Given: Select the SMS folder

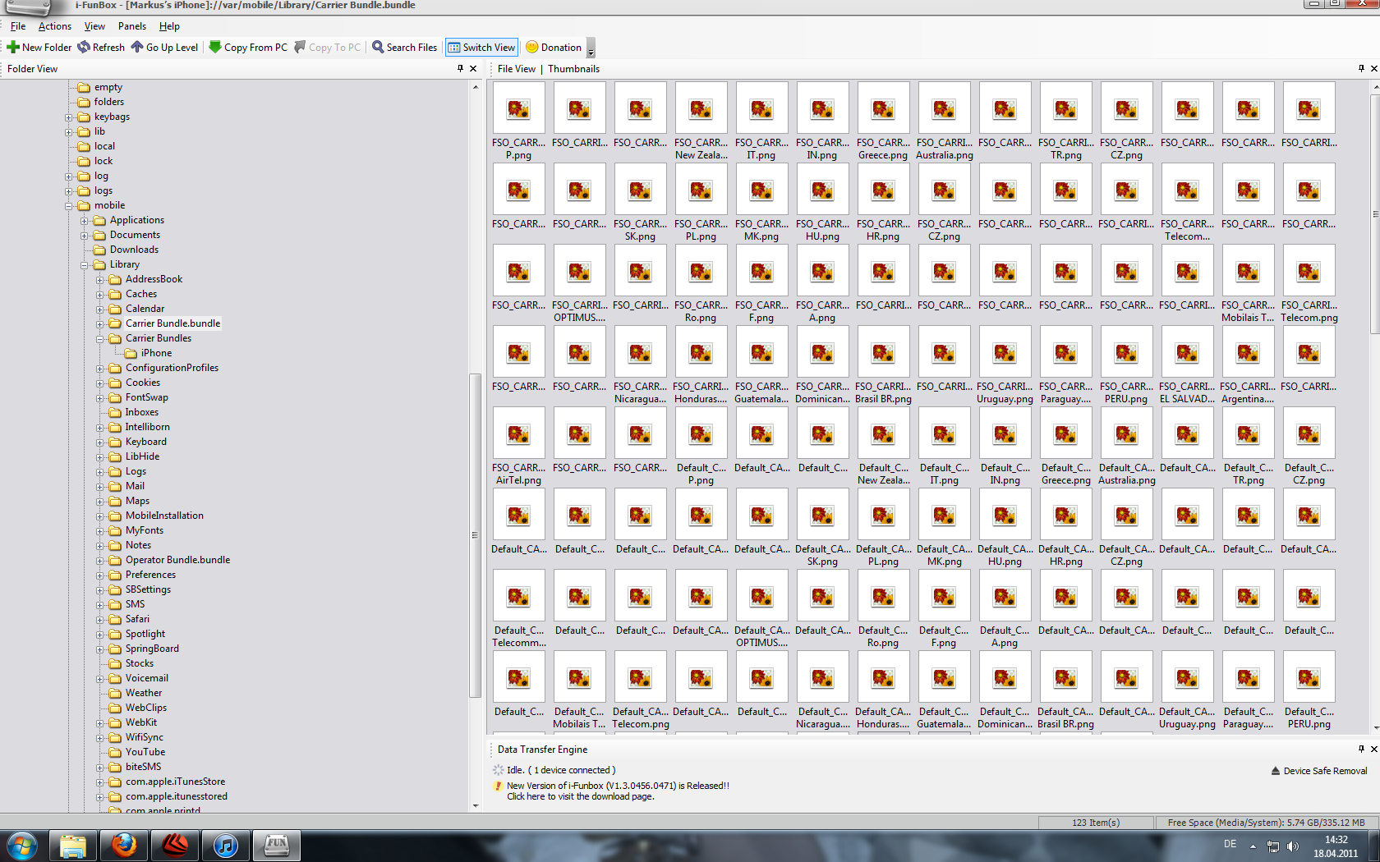Looking at the screenshot, I should click(135, 604).
